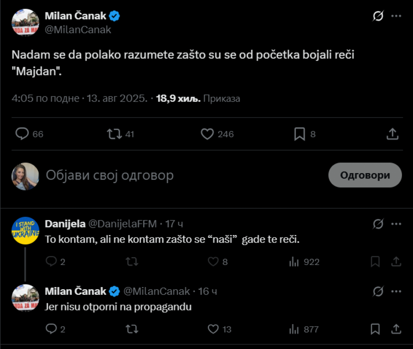413x349 pixels.
Task: Open Danijela's profile via username link
Action: 123,224
